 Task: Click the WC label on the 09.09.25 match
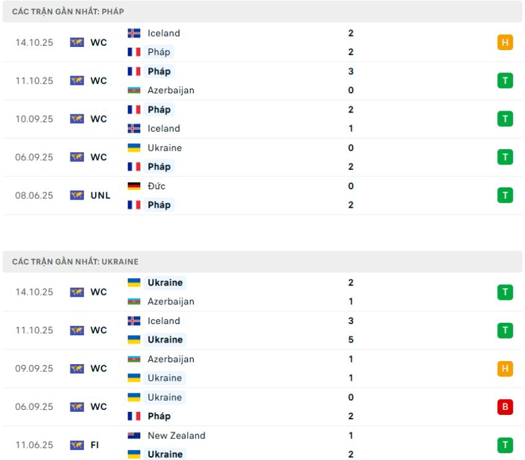[99, 368]
